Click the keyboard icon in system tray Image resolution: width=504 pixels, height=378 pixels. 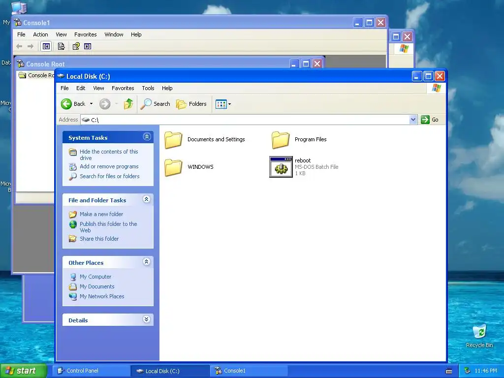point(449,371)
